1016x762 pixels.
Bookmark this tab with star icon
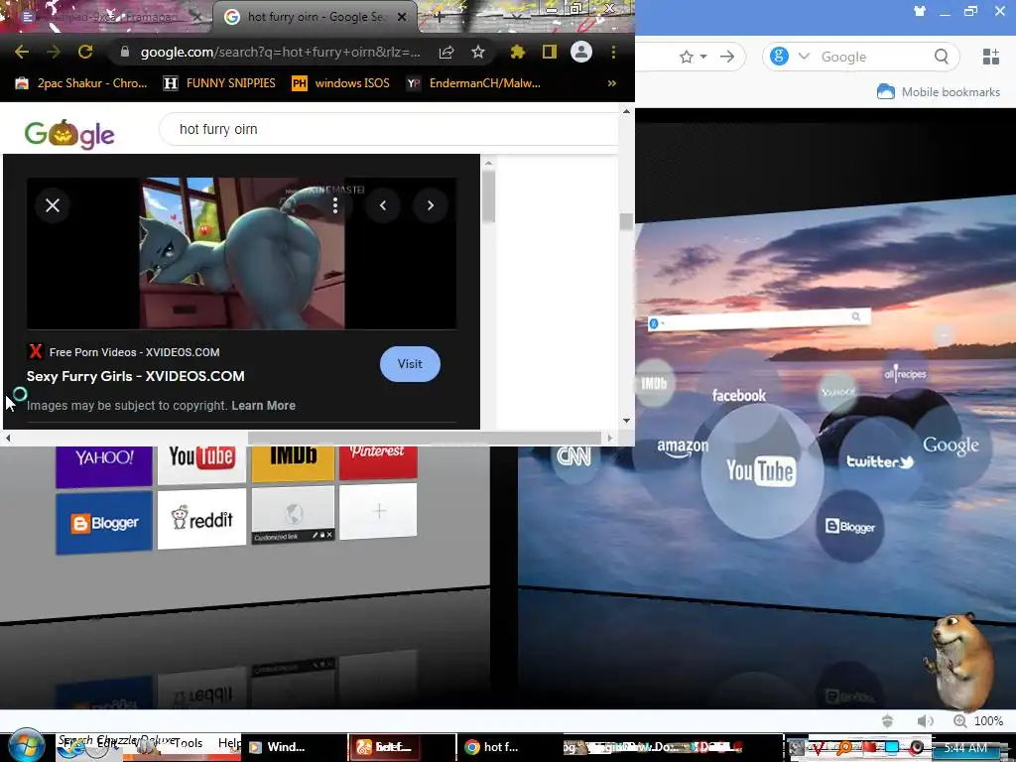478,52
